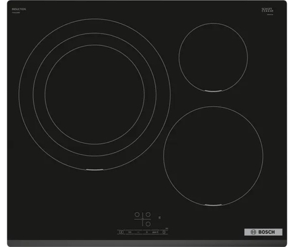The image size is (295, 247).
Task: Click the small top-right cooking zone
Action: coord(214,57)
